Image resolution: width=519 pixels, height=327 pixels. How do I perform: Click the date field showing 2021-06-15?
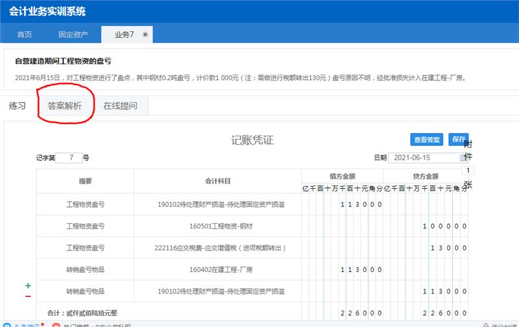pyautogui.click(x=422, y=158)
